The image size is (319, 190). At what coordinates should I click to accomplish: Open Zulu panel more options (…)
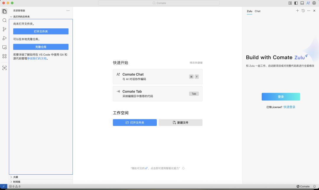tap(309, 11)
